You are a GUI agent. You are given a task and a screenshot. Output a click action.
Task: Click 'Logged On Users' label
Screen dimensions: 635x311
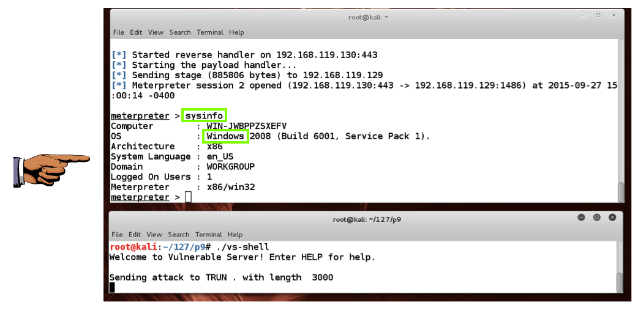151,177
